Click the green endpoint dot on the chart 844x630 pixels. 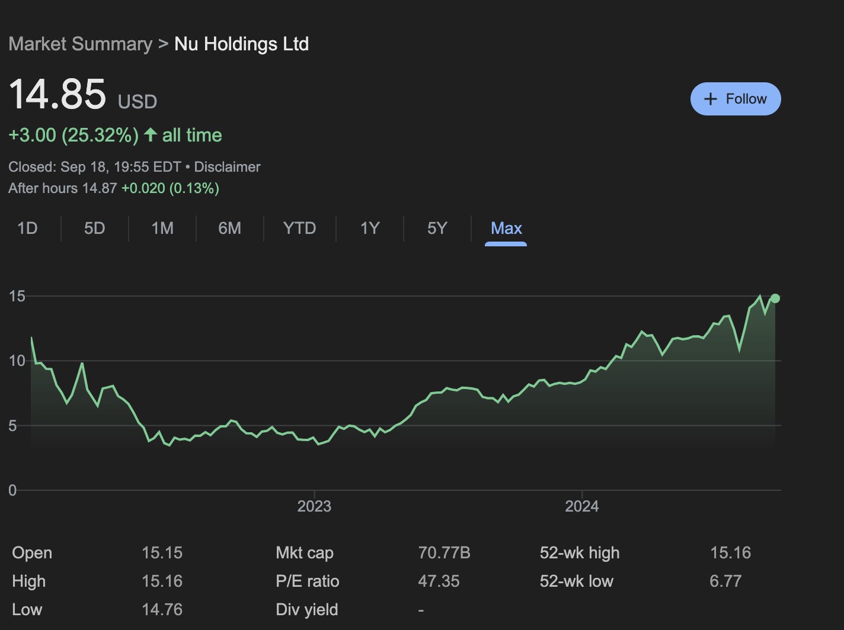point(774,298)
